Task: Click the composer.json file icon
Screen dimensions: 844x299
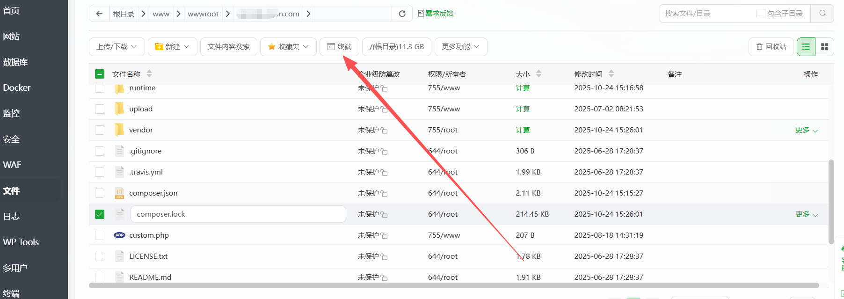Action: [x=119, y=193]
